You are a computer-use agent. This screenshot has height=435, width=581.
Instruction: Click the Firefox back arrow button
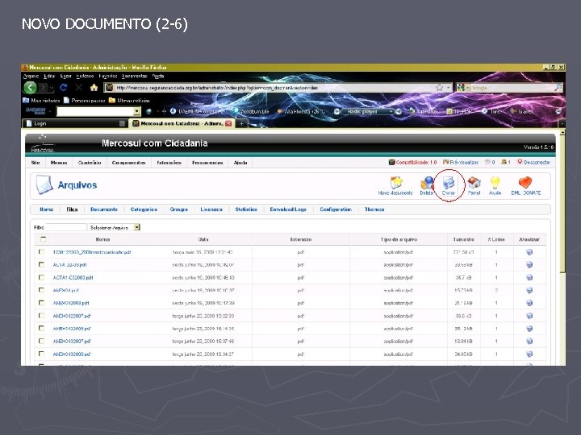click(31, 88)
